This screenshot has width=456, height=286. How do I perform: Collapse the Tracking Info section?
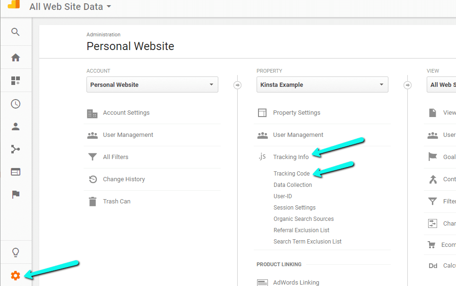[291, 157]
